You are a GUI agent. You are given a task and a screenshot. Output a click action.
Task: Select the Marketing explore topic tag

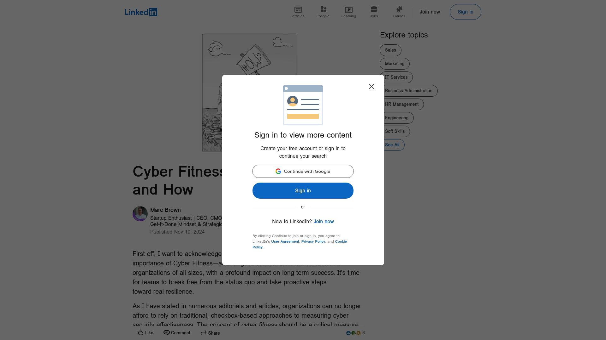(394, 64)
